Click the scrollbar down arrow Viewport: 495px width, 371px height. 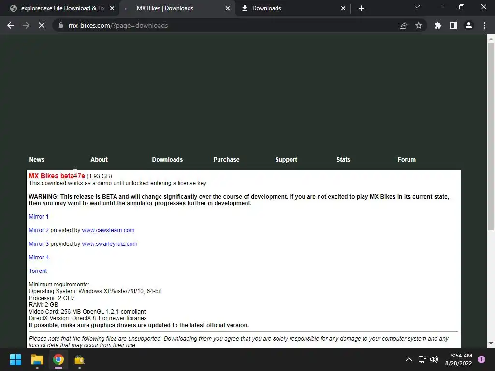pyautogui.click(x=491, y=343)
